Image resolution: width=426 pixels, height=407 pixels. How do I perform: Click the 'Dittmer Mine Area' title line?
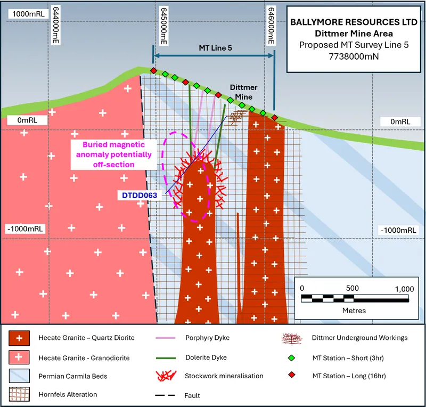point(354,34)
